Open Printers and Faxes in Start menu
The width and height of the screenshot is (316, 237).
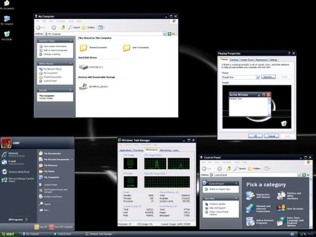[51, 197]
